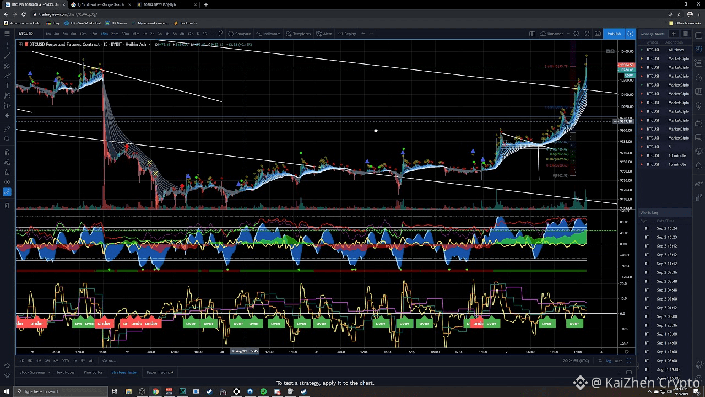The image size is (705, 397).
Task: Toggle auto scale on price axis
Action: [x=619, y=361]
